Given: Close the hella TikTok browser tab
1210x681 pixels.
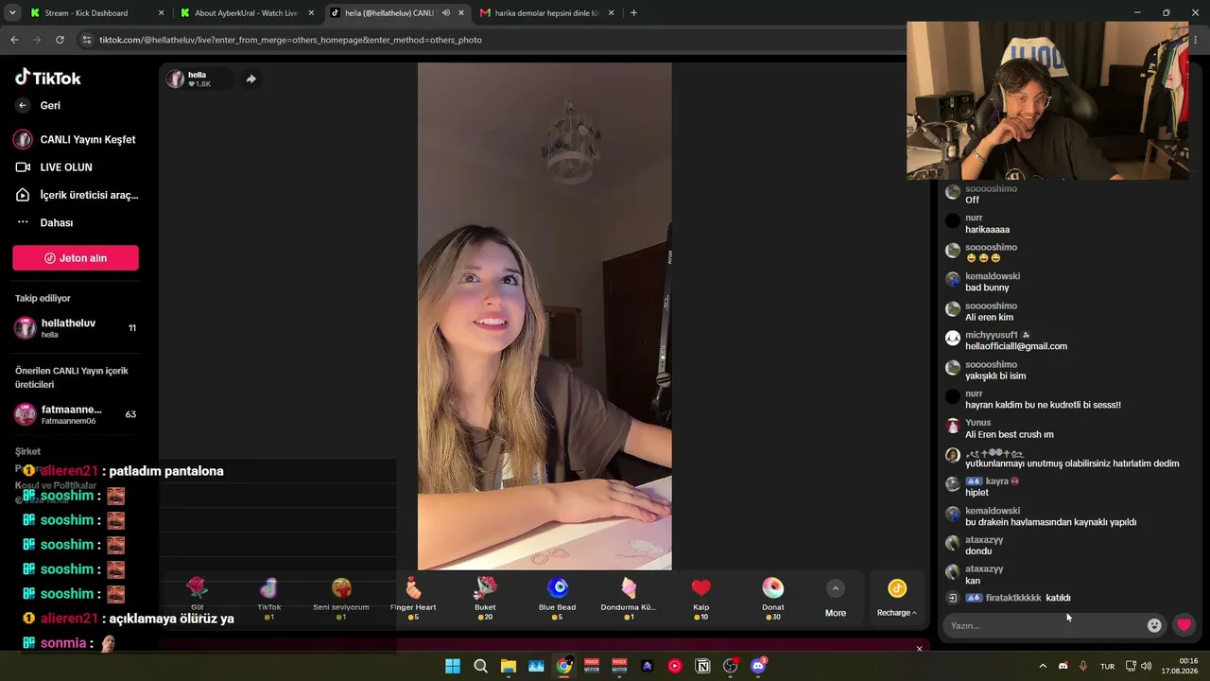Looking at the screenshot, I should pyautogui.click(x=461, y=13).
